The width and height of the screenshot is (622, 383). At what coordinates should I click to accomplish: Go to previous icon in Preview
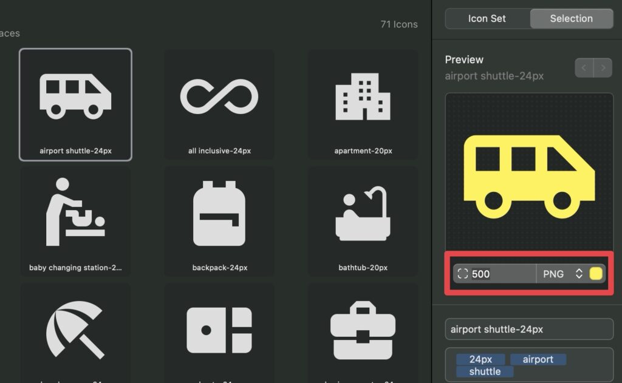point(584,68)
